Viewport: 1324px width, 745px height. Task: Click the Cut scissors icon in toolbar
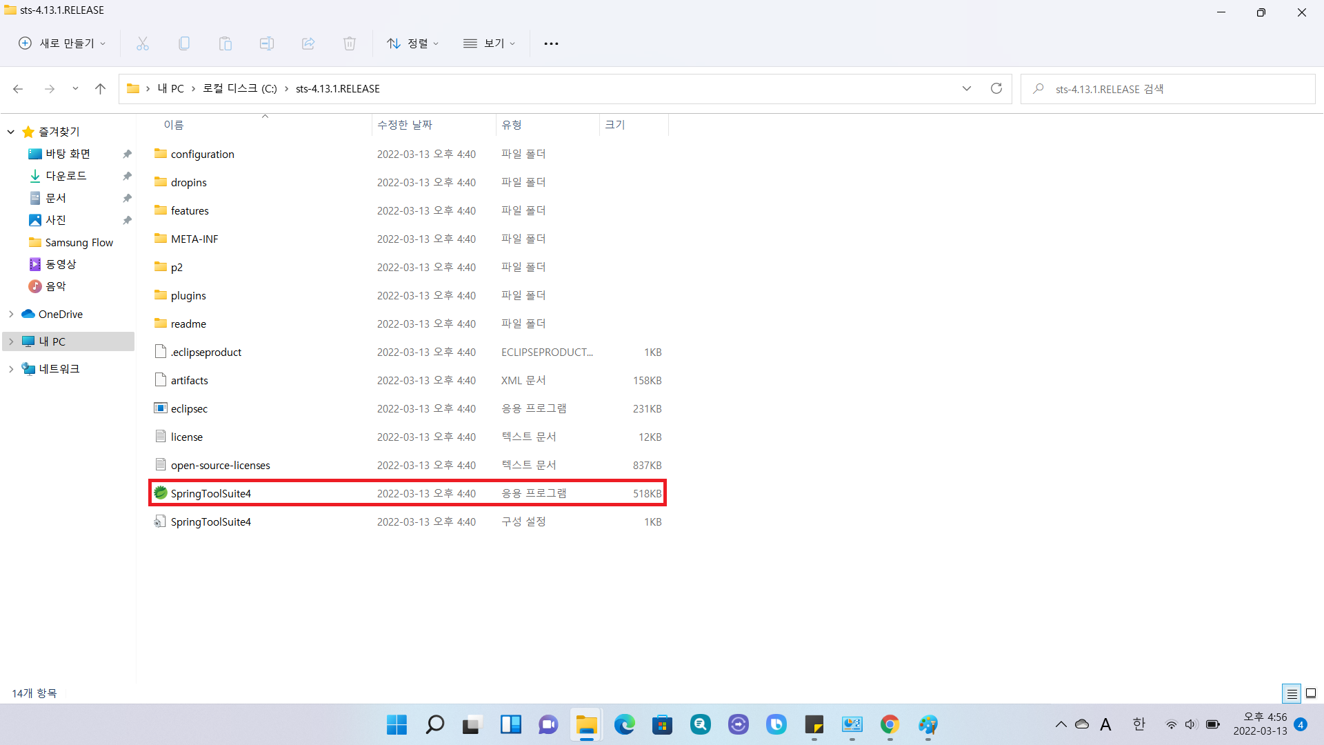point(143,43)
